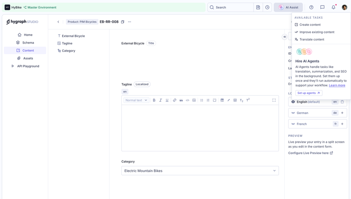Open Configure Live Preview here link

311,153
